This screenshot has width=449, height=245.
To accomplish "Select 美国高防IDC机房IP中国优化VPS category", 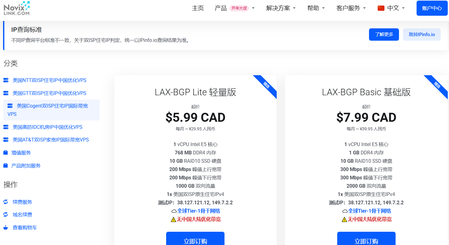I will (x=48, y=127).
